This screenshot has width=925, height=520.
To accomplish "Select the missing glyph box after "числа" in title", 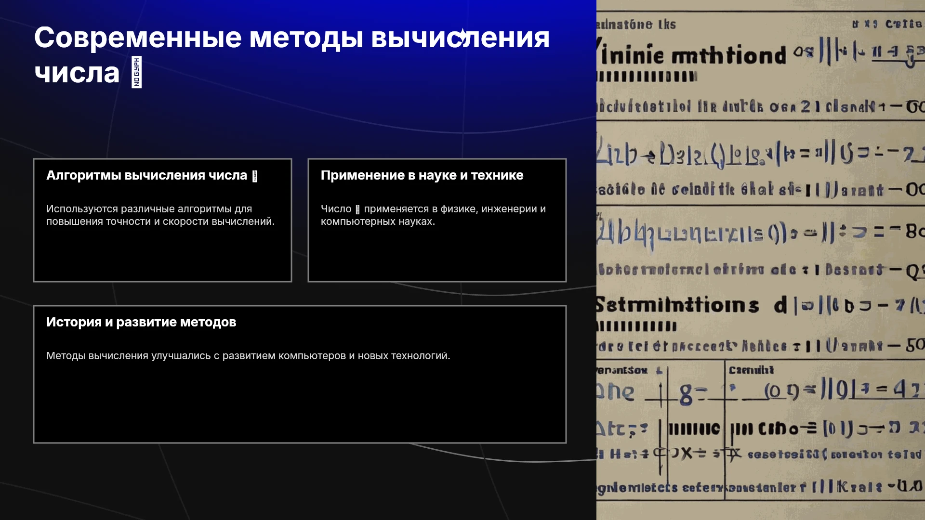I will [x=136, y=72].
